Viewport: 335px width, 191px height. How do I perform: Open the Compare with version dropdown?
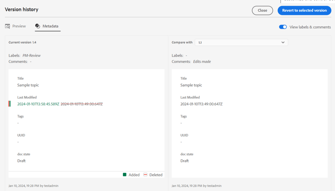point(241,42)
